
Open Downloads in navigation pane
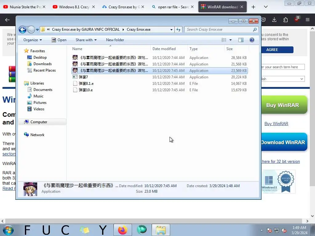42,64
